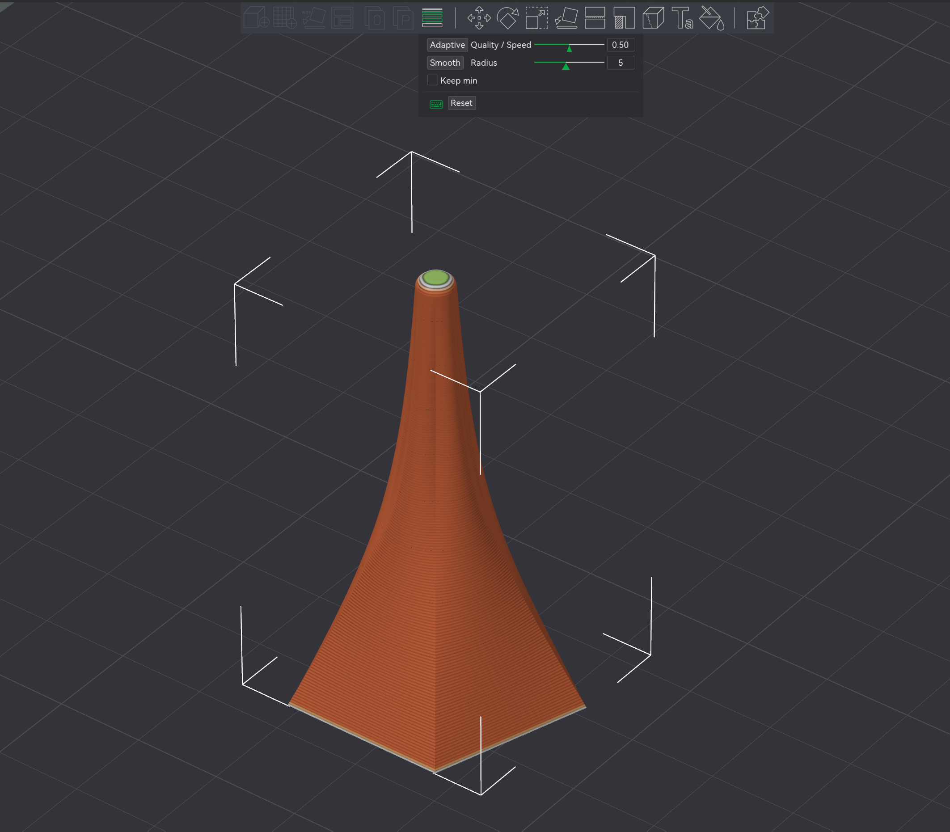The height and width of the screenshot is (832, 950).
Task: Apply Smooth to layer heights
Action: (x=445, y=63)
